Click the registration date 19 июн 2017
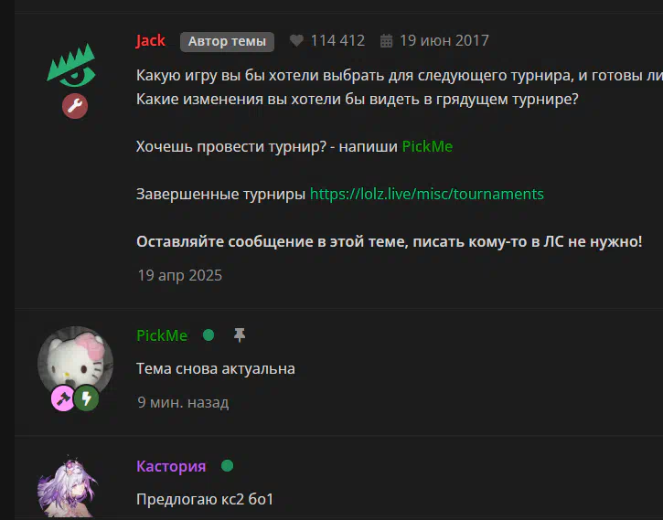 coord(444,40)
